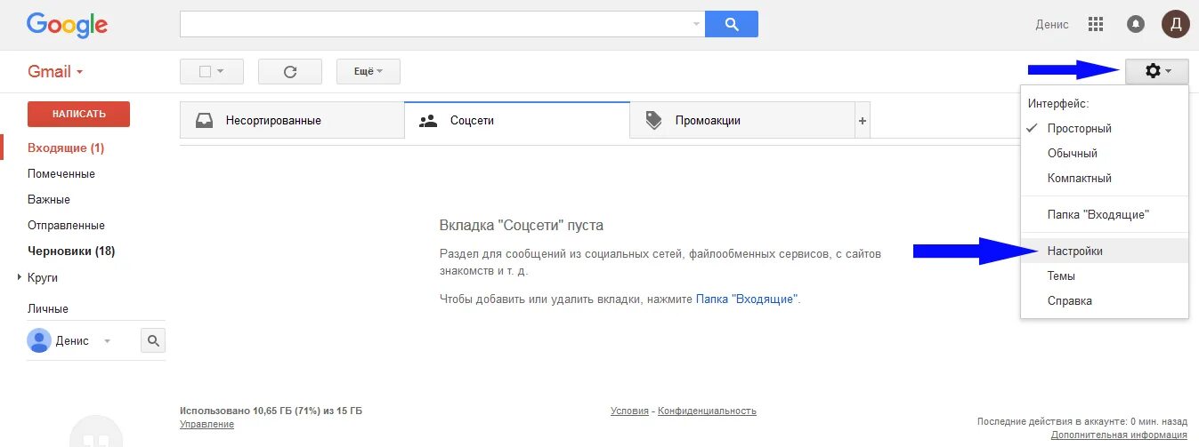1199x447 pixels.
Task: Select Обычный interface density
Action: point(1105,153)
